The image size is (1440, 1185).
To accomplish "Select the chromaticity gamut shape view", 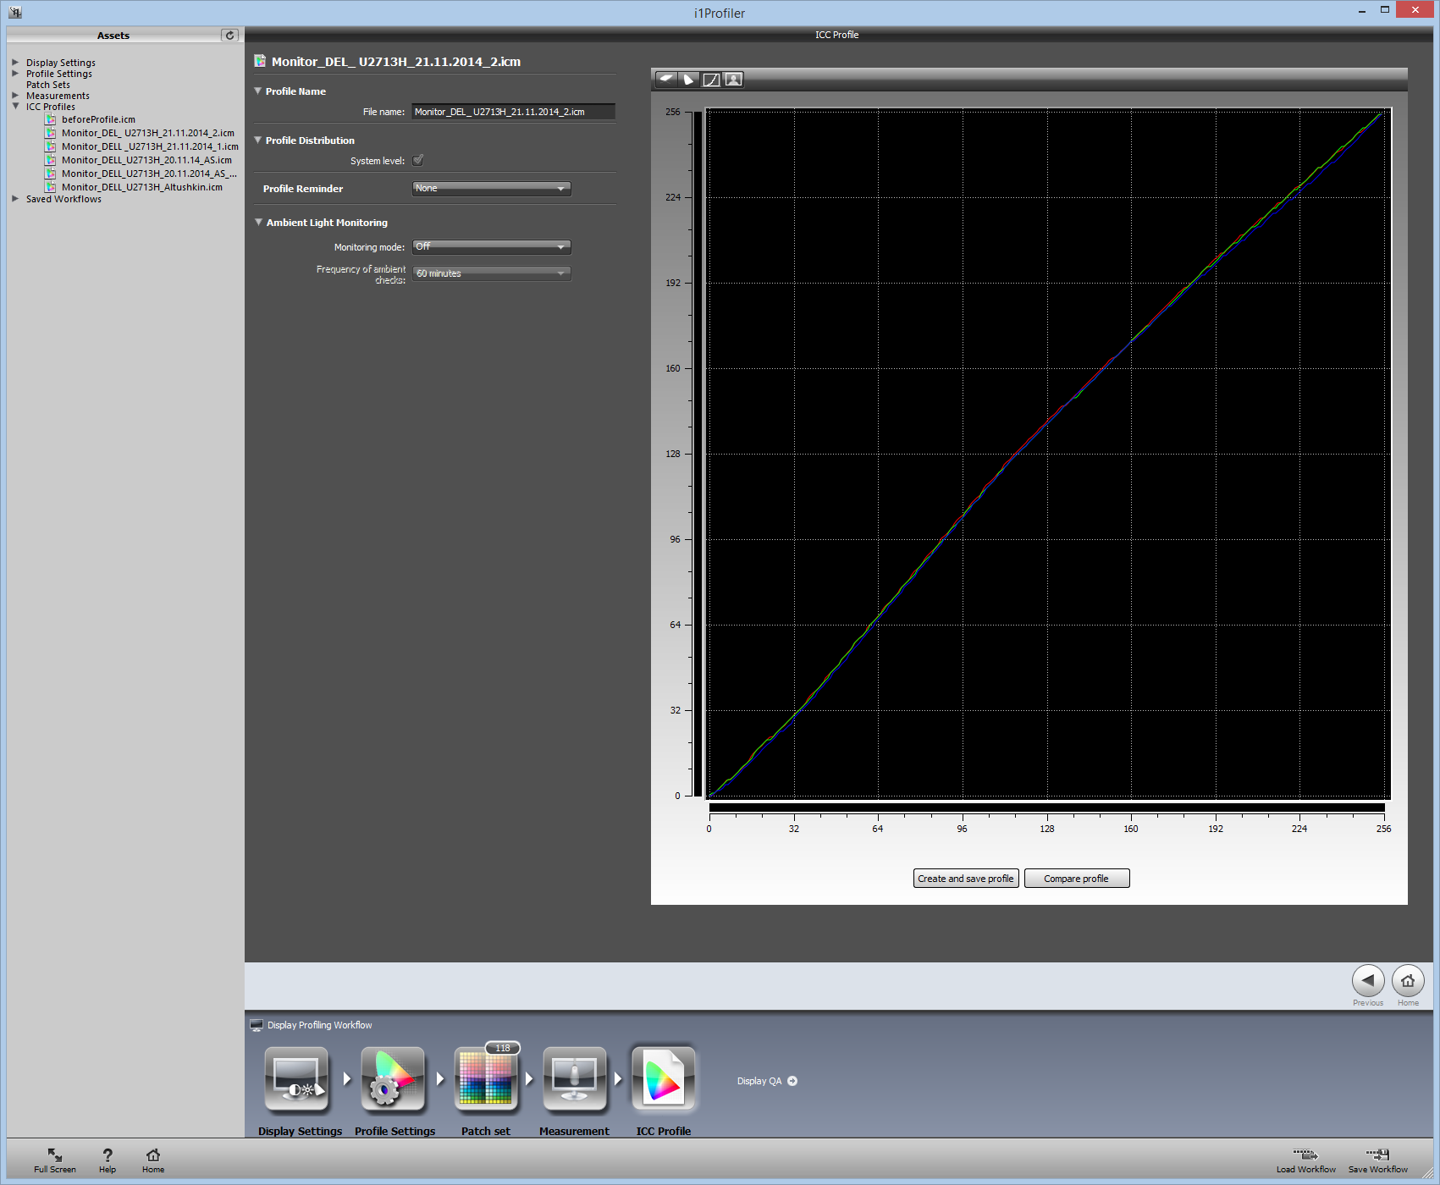I will (x=689, y=80).
